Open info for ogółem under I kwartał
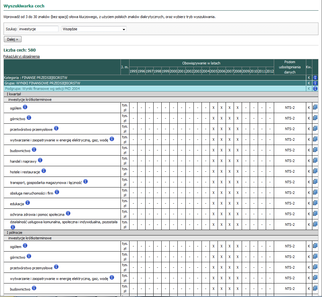Screen dimensions: 322x297 coord(25,107)
